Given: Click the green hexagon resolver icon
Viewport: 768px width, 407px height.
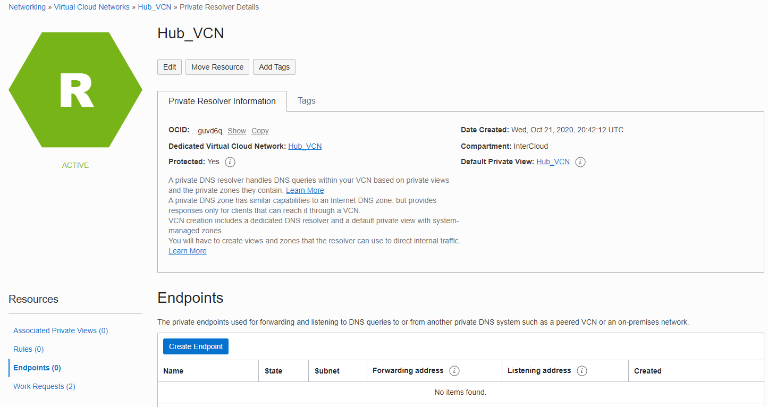Looking at the screenshot, I should 75,90.
